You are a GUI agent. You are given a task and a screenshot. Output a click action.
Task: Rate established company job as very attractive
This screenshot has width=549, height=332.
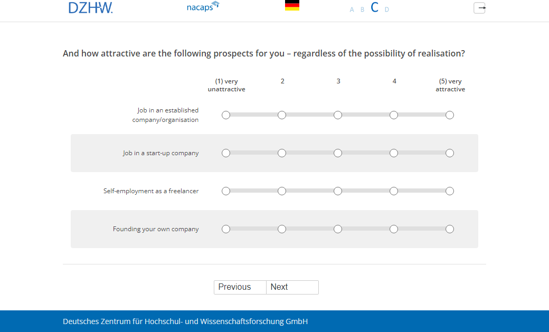[x=450, y=115]
